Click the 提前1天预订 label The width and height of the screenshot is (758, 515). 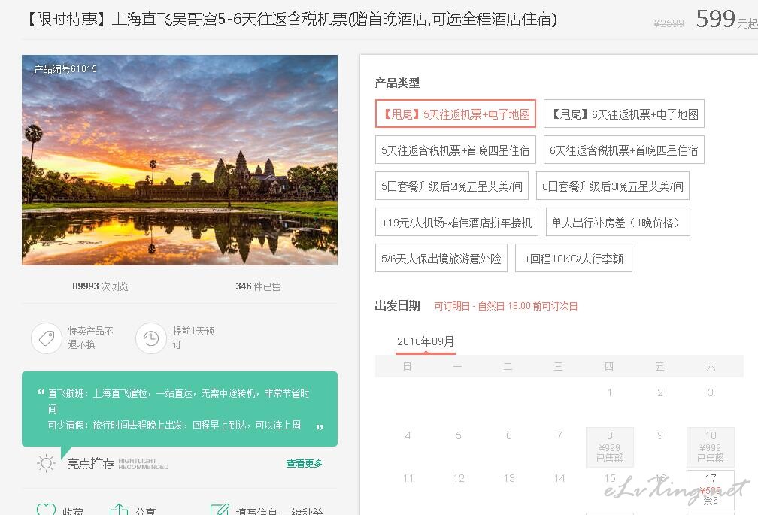coord(193,338)
